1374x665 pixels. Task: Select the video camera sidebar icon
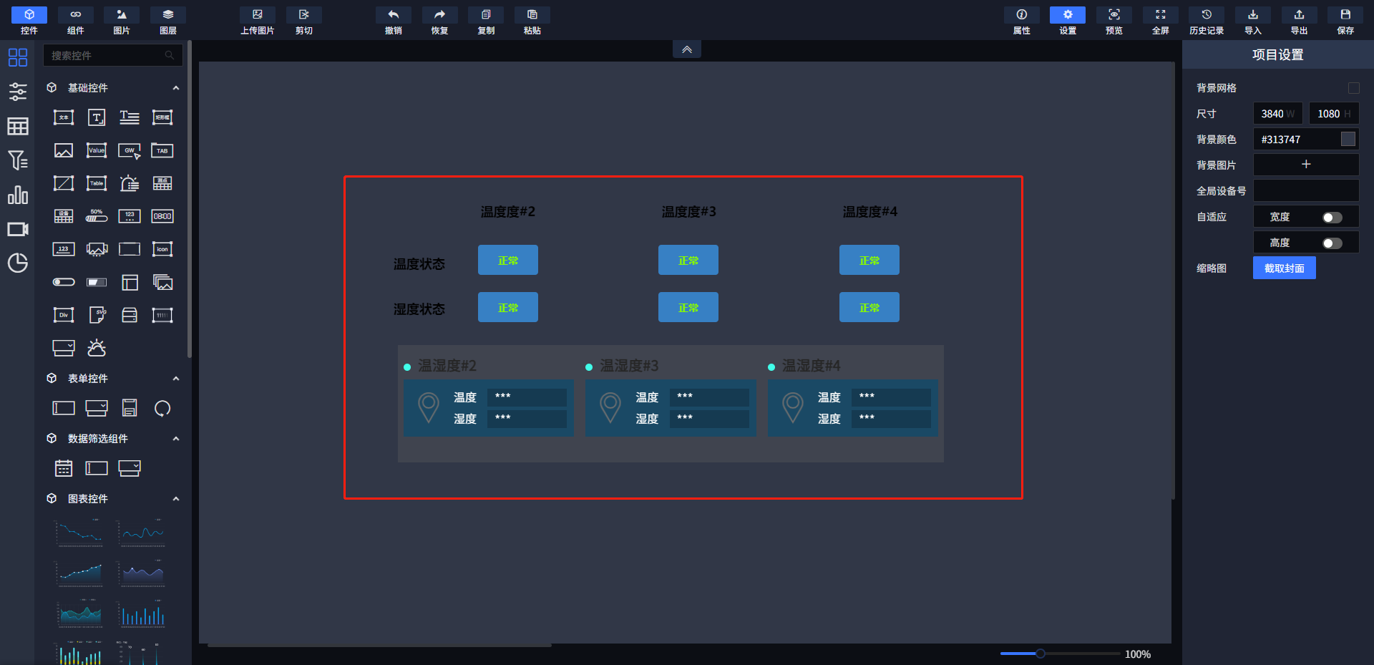(x=17, y=229)
